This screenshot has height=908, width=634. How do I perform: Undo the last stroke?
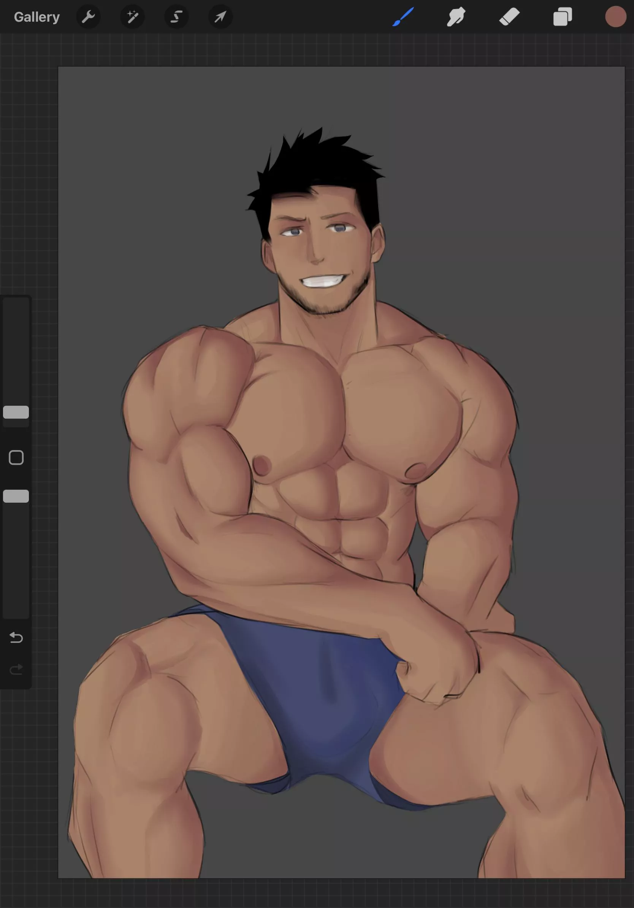16,637
